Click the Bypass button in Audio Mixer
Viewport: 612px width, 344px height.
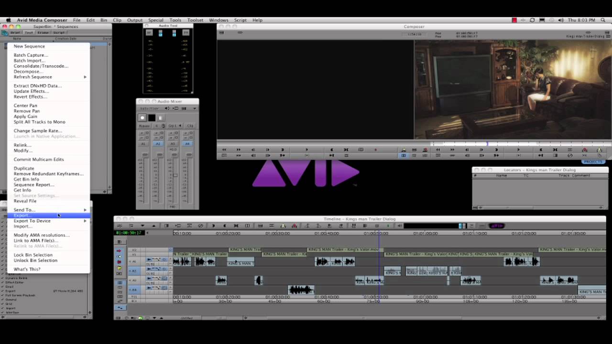click(143, 126)
